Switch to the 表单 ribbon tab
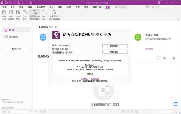Screen dimensions: 181x114 tap(69, 7)
